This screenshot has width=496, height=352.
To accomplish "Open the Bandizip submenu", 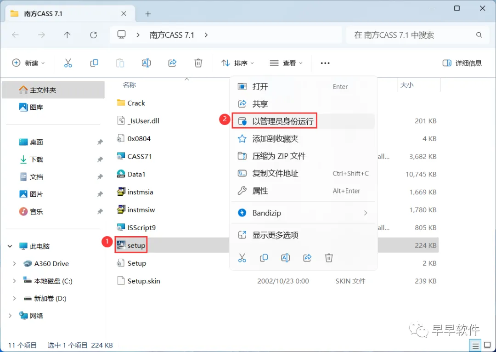I will coord(304,213).
